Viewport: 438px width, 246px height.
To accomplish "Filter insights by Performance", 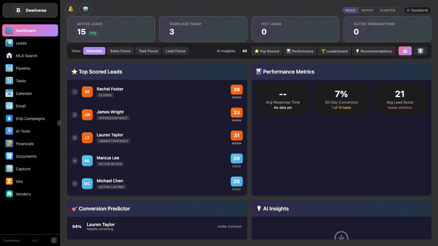I will [x=300, y=51].
